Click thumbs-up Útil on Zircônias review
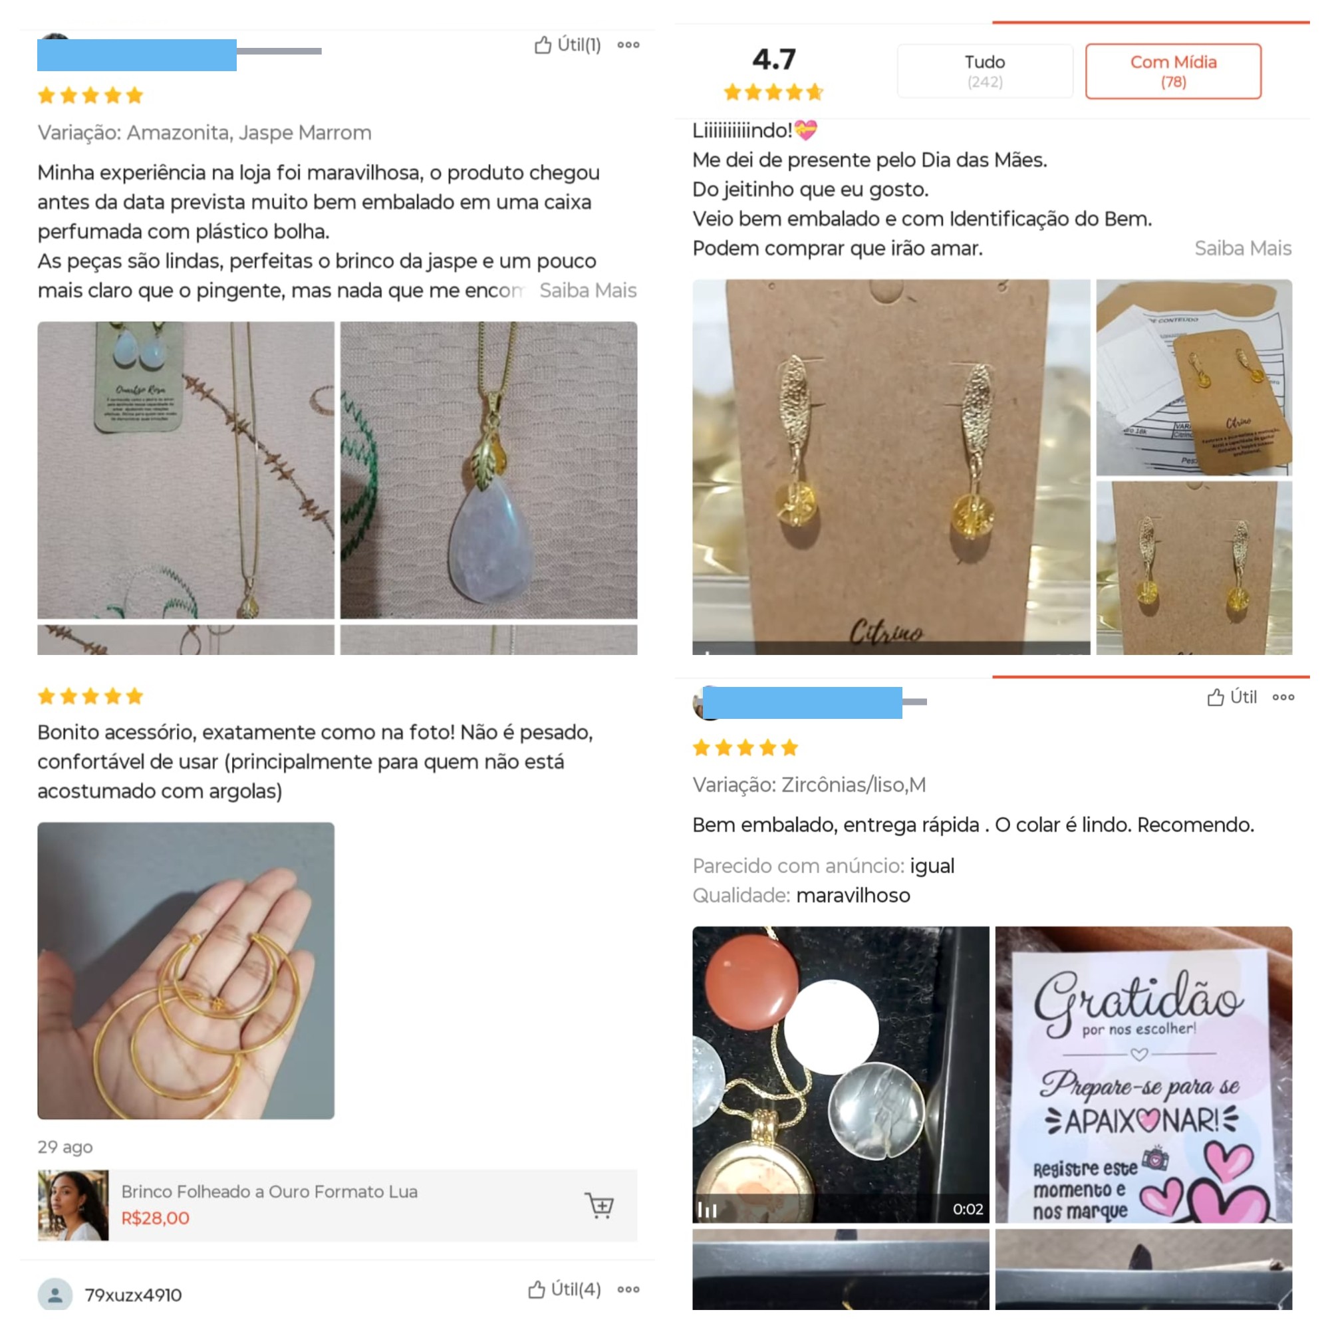The image size is (1330, 1330). click(x=1232, y=698)
